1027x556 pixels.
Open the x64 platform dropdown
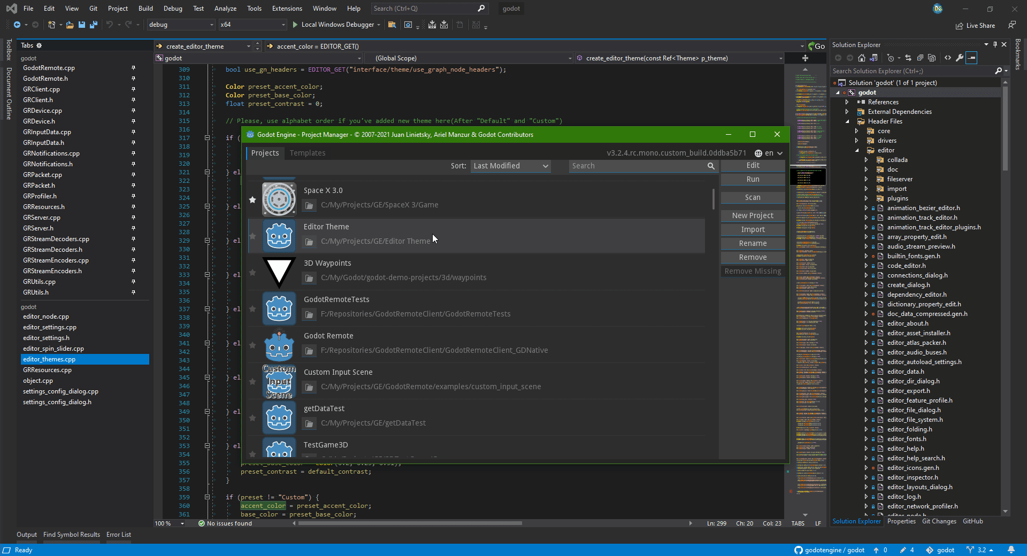pyautogui.click(x=251, y=25)
